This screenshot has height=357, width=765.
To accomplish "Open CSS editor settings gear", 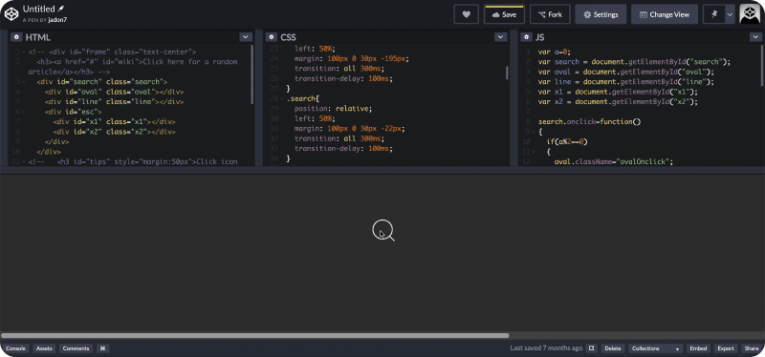I will pyautogui.click(x=272, y=37).
